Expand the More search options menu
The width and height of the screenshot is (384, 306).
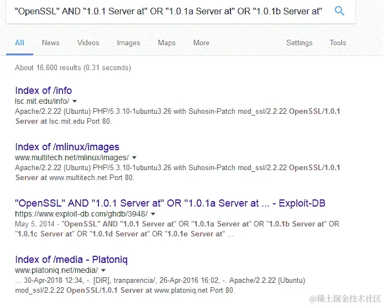pyautogui.click(x=201, y=43)
